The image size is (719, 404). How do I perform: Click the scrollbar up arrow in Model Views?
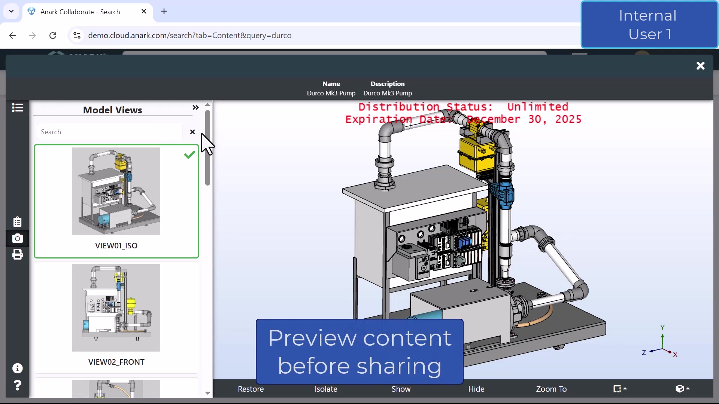pyautogui.click(x=207, y=105)
